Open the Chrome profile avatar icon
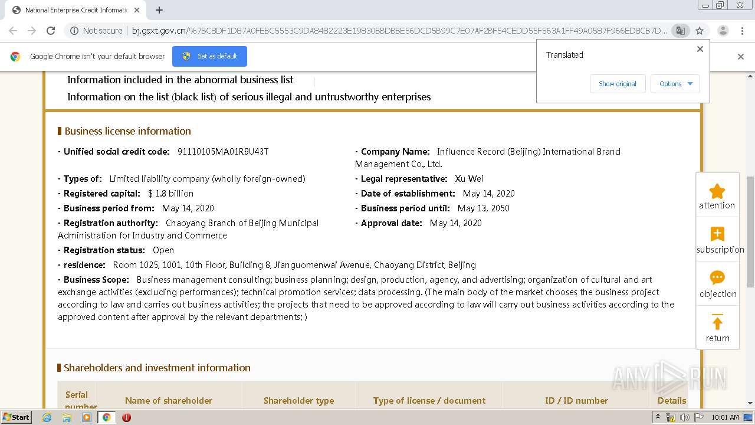This screenshot has width=755, height=425. point(723,31)
